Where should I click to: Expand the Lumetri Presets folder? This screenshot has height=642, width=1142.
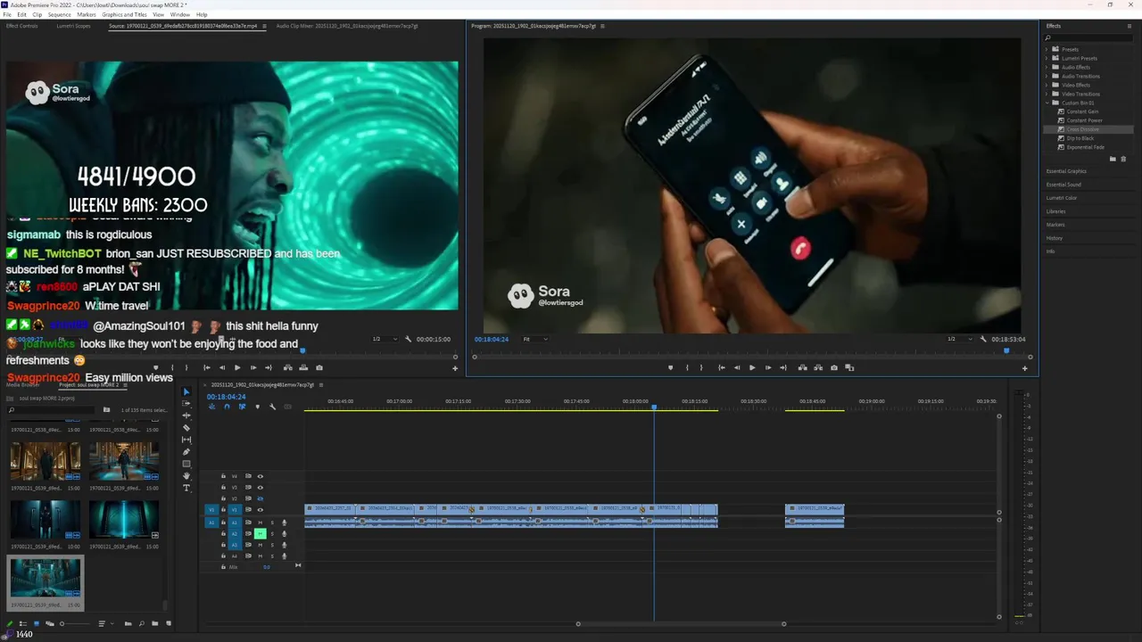1047,58
